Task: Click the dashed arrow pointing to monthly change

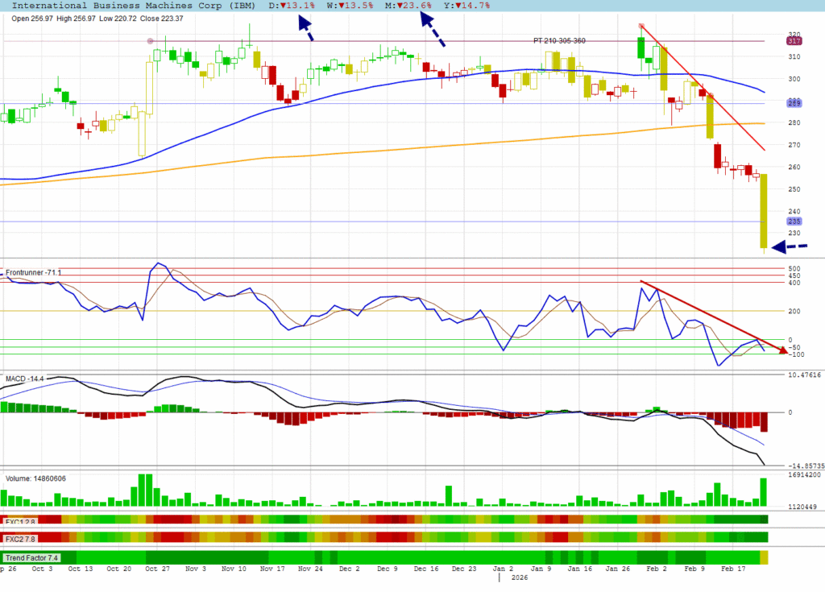Action: (432, 31)
